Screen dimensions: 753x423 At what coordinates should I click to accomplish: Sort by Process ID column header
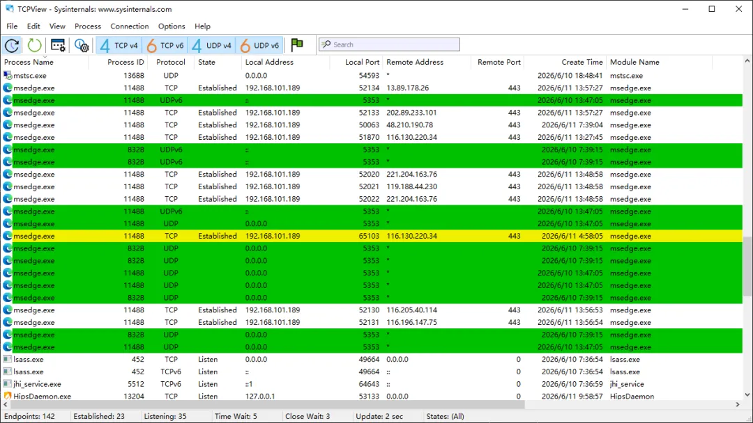(x=118, y=63)
